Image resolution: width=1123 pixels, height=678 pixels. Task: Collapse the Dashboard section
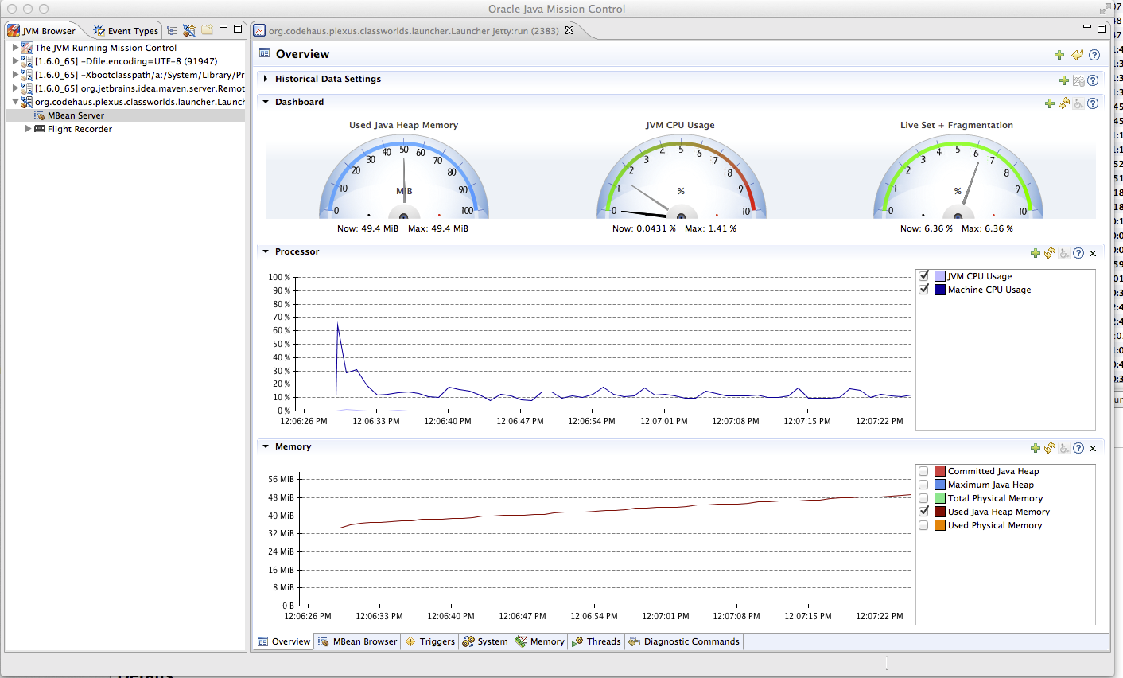[x=266, y=102]
